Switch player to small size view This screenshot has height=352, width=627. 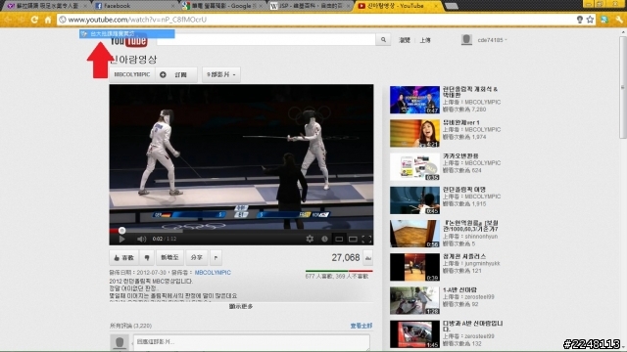click(339, 239)
